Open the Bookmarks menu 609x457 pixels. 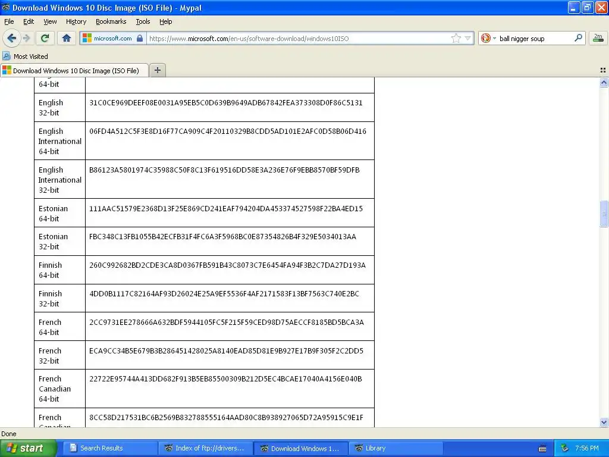pos(111,22)
